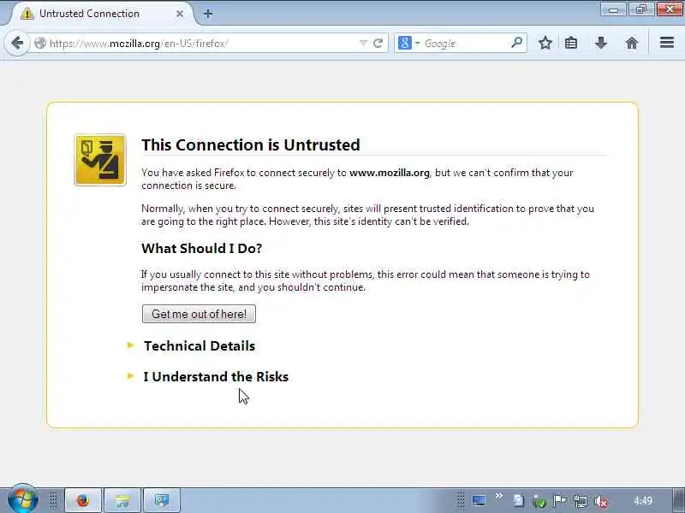The image size is (685, 513).
Task: Expand the Technical Details section
Action: (200, 346)
